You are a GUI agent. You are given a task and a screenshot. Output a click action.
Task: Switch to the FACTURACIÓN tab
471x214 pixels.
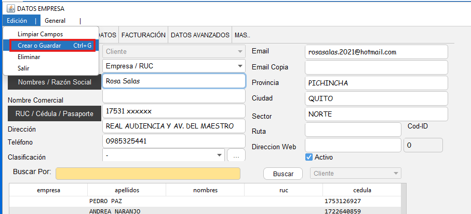[x=143, y=35]
